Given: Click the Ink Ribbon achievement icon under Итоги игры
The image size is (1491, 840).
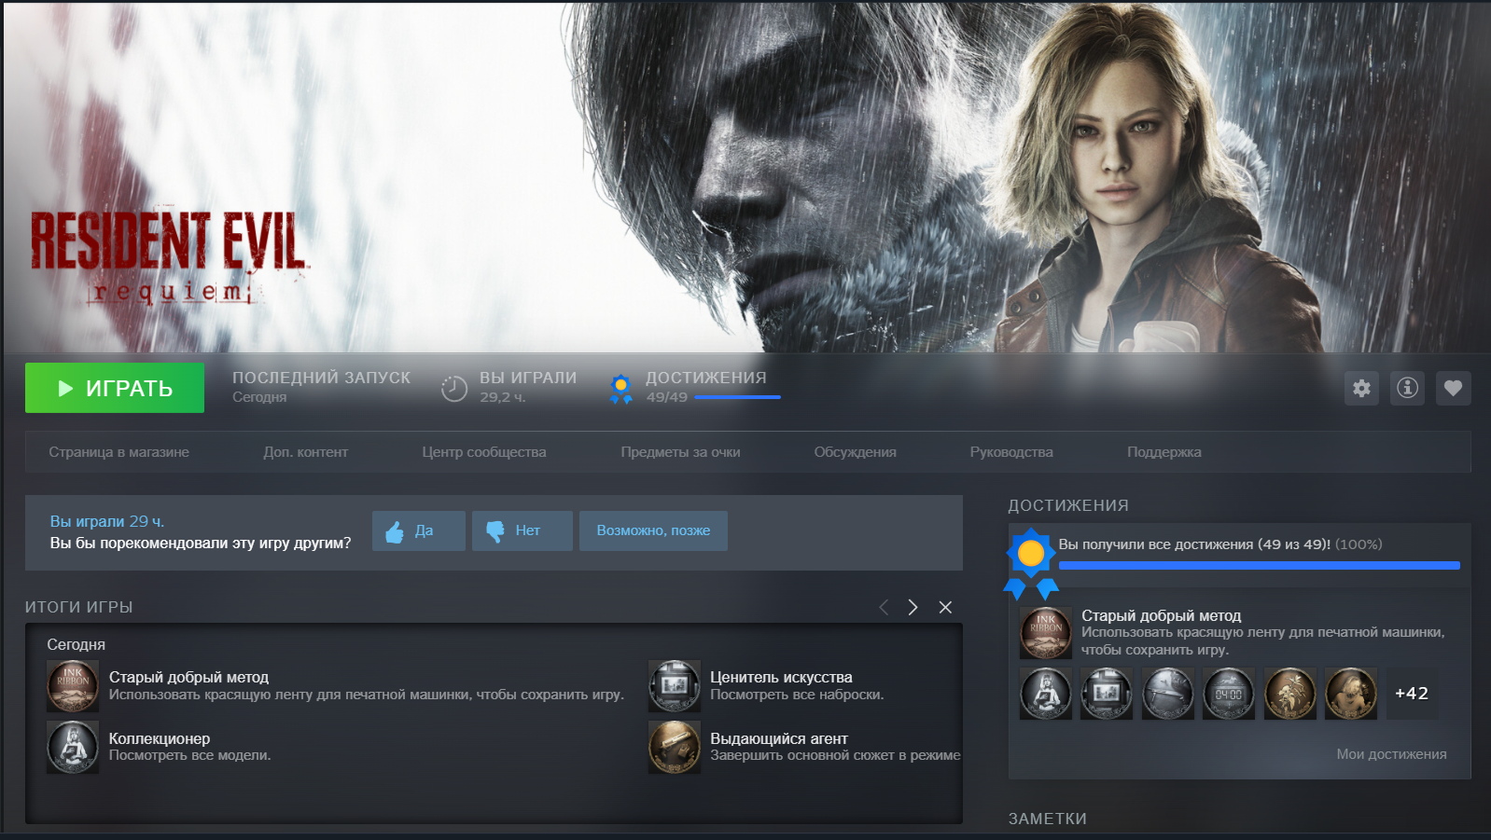Looking at the screenshot, I should point(73,686).
